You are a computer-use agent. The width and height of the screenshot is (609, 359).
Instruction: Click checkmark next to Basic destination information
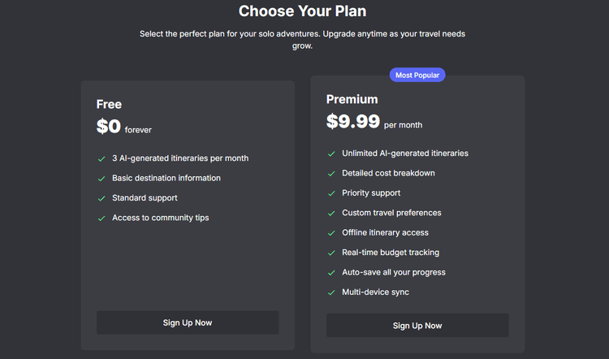click(101, 179)
